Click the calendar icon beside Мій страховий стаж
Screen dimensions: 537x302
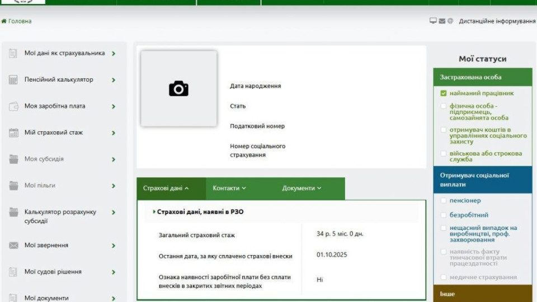(13, 133)
